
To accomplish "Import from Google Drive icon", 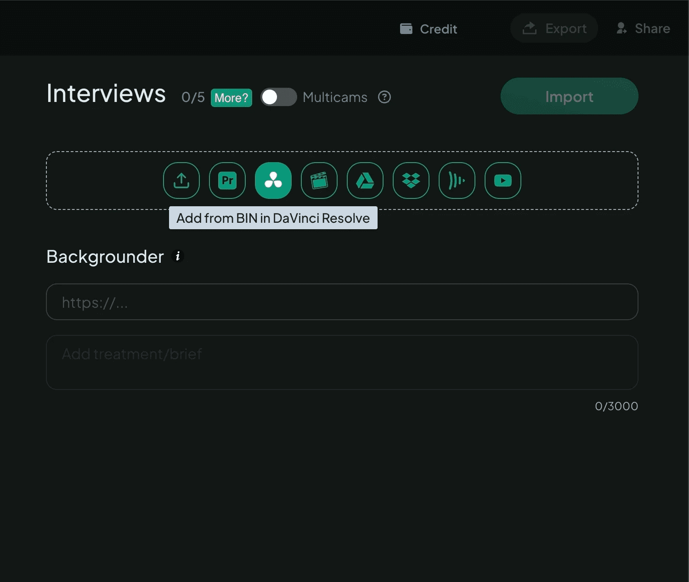I will pyautogui.click(x=365, y=181).
